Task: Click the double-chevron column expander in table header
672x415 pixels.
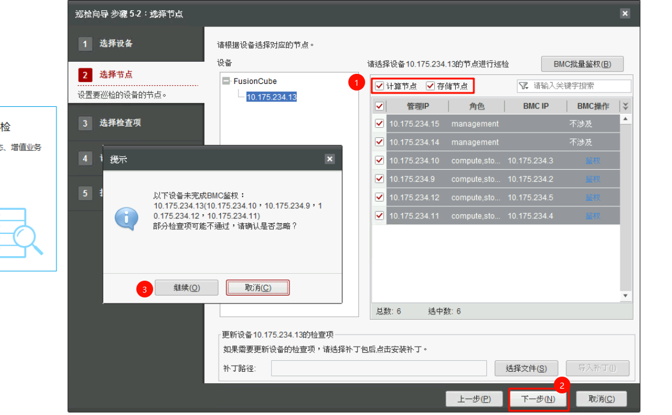Action: coord(625,106)
